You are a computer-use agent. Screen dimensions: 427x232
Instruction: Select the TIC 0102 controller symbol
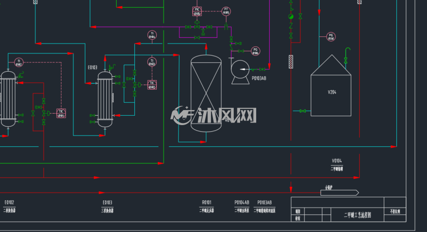point(152,85)
